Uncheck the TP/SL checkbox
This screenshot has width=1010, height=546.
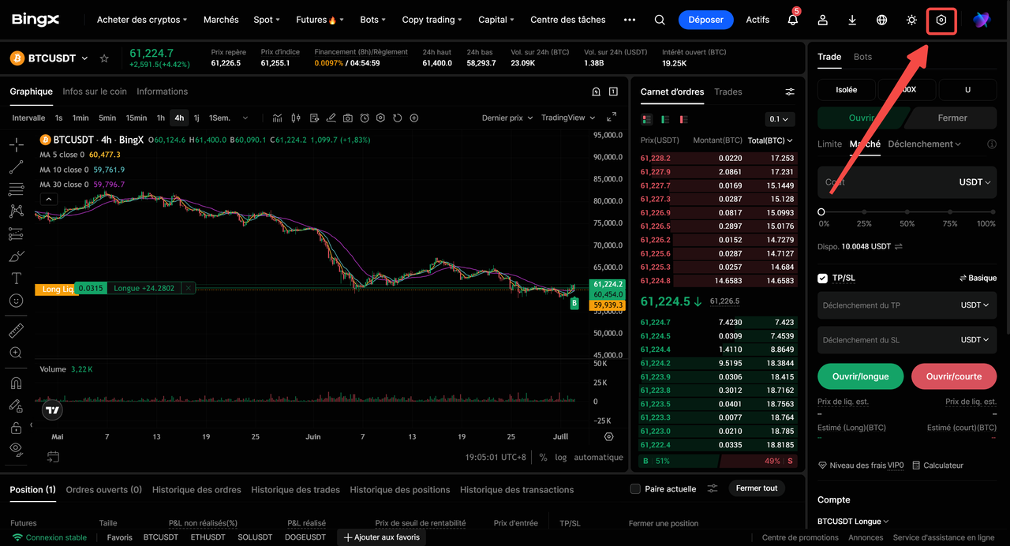tap(823, 278)
